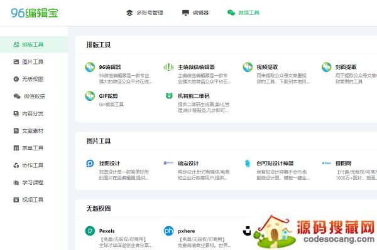
Task: Click the 内容分发 sidebar icon
Action: click(x=16, y=113)
